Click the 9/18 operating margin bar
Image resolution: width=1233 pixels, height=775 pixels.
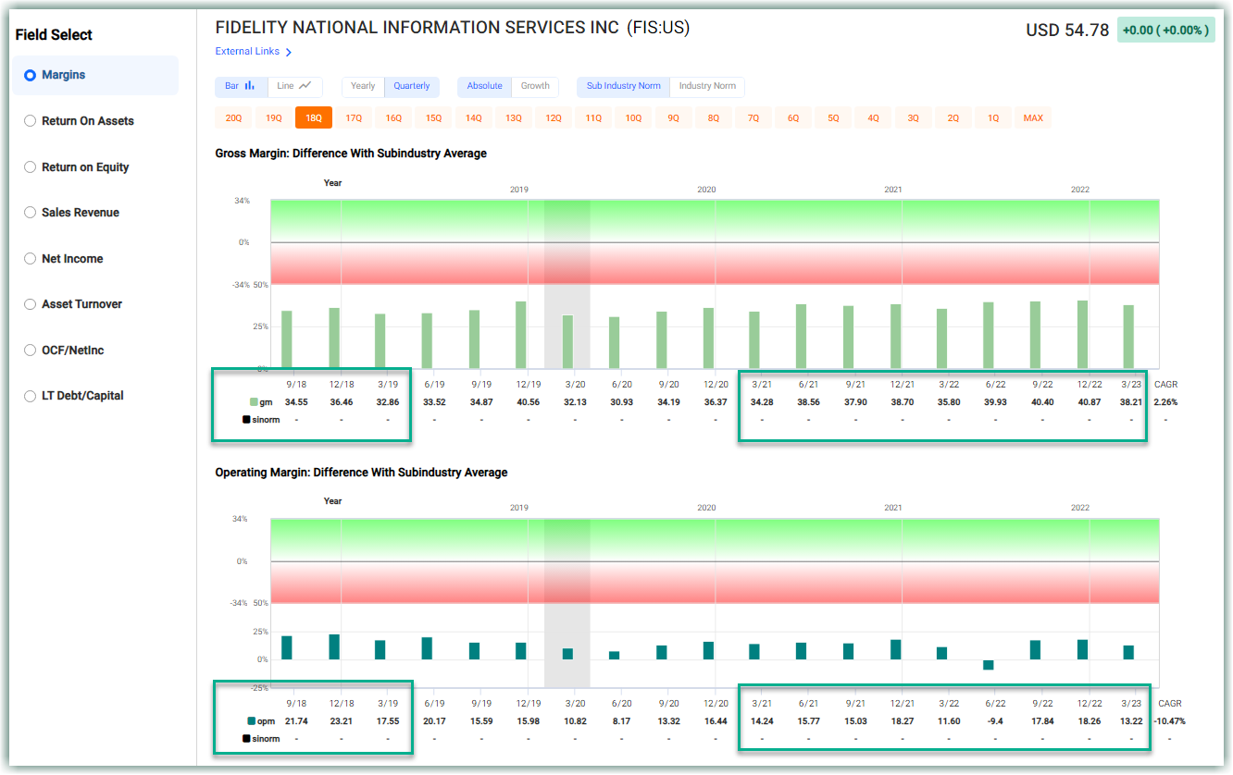(x=287, y=647)
